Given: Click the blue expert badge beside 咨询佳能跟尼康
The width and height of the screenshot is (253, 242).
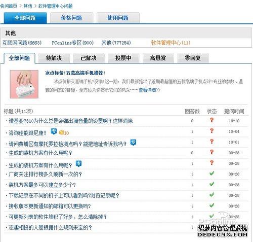Looking at the screenshot, I should [x=54, y=131].
